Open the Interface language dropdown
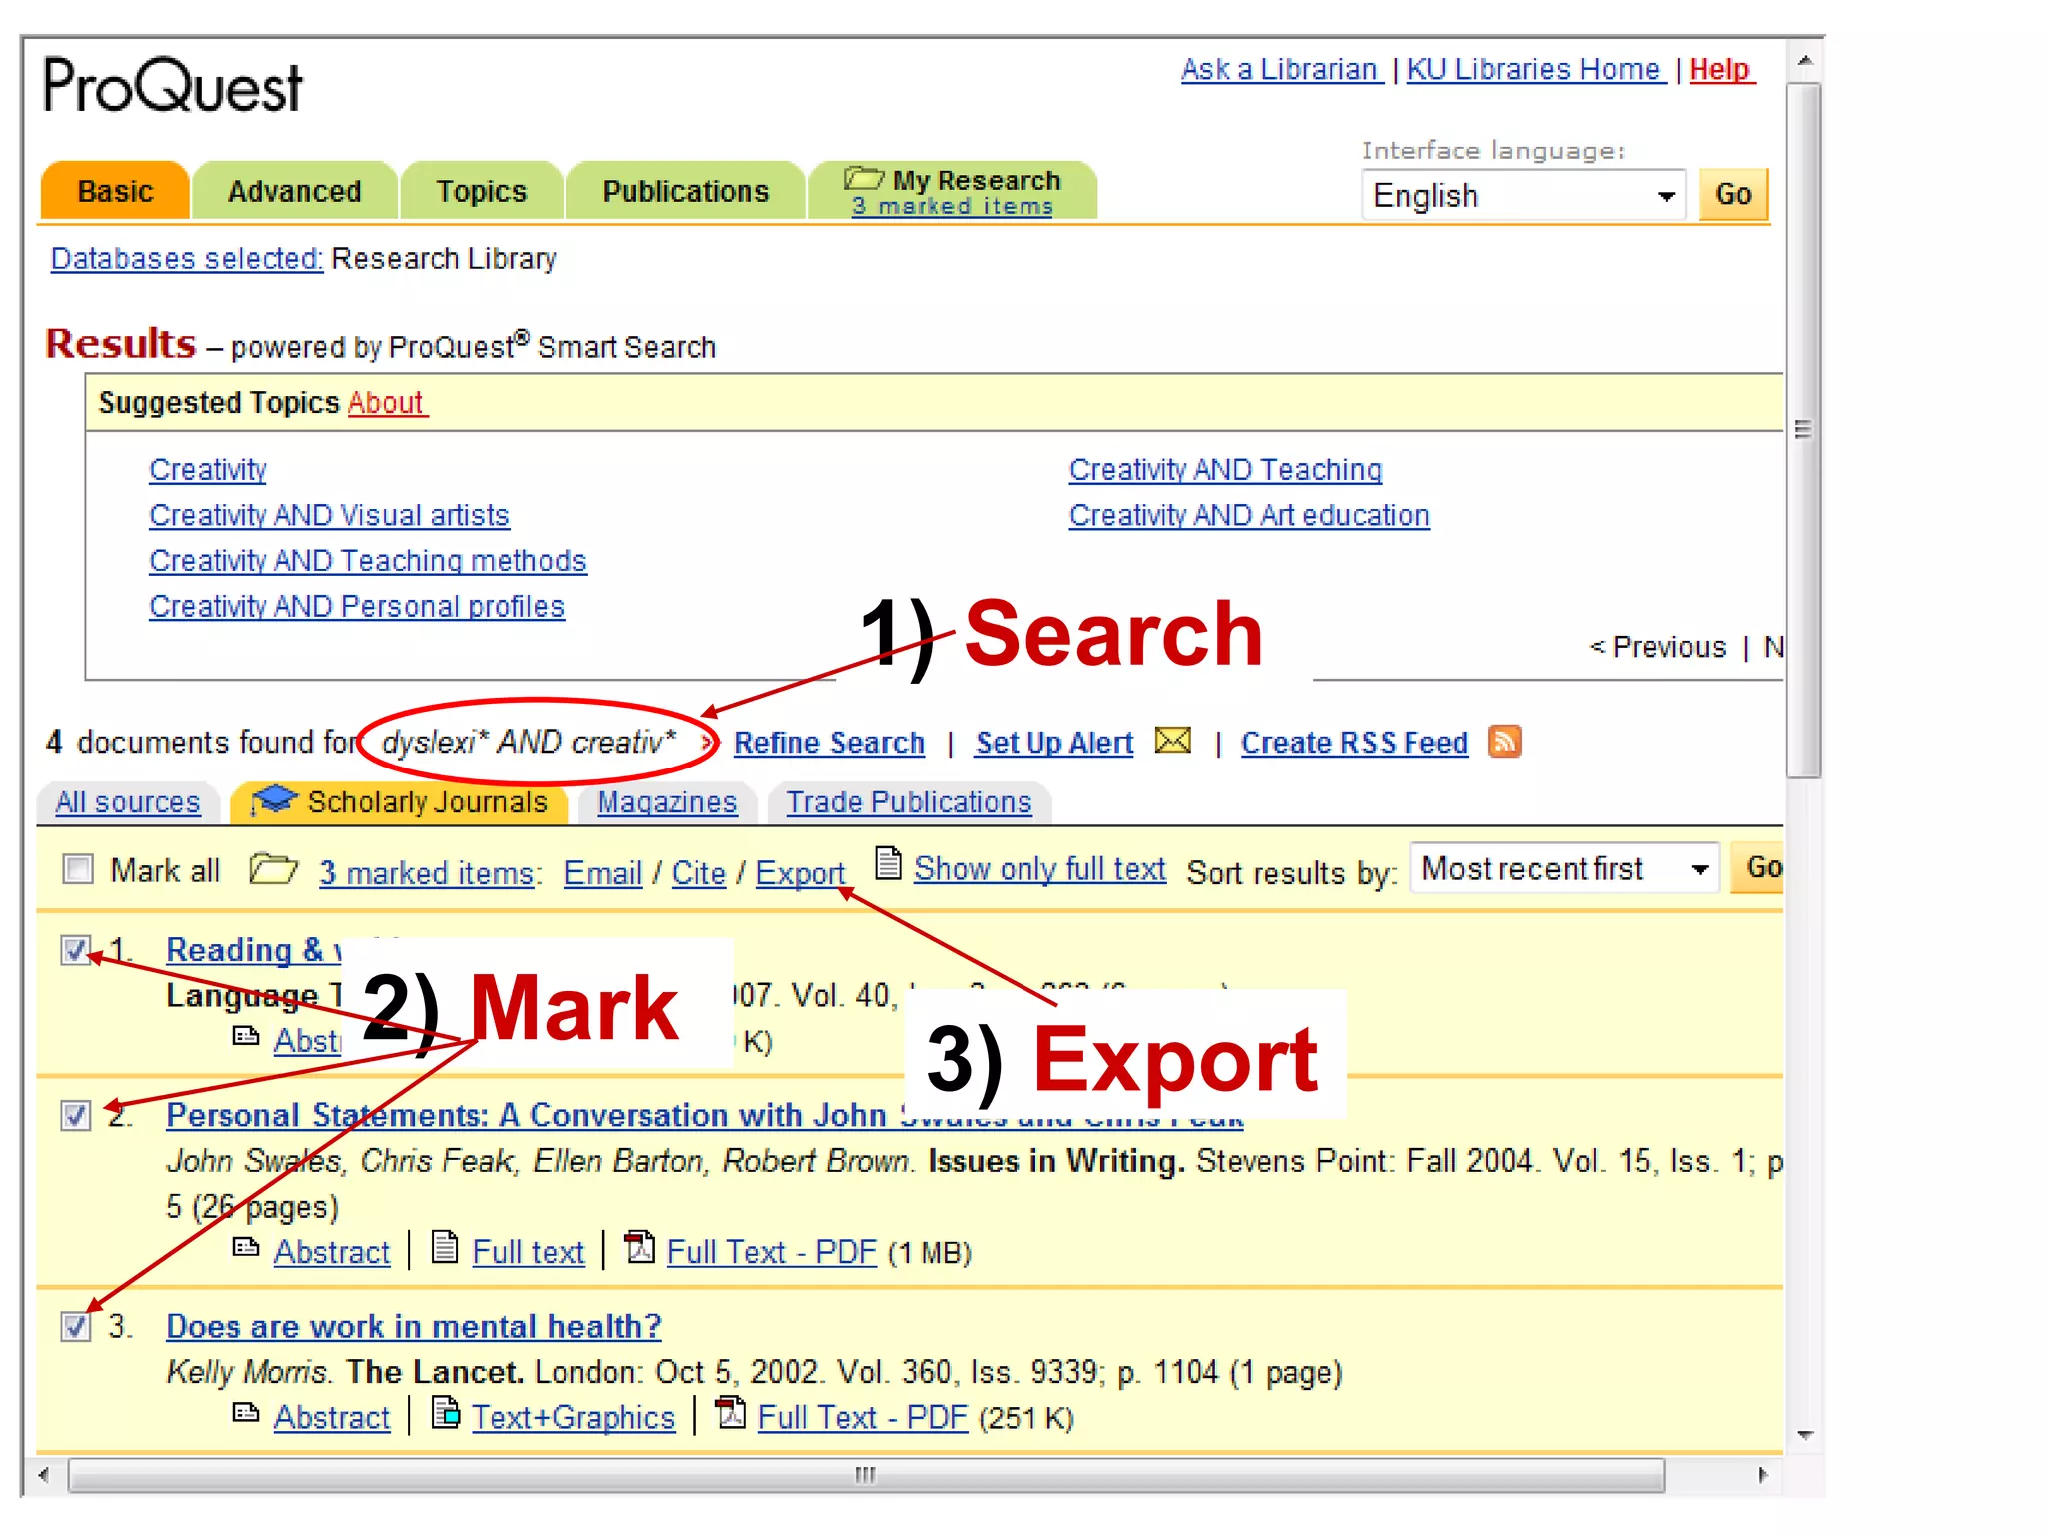Screen dimensions: 2047x1535 click(1523, 195)
